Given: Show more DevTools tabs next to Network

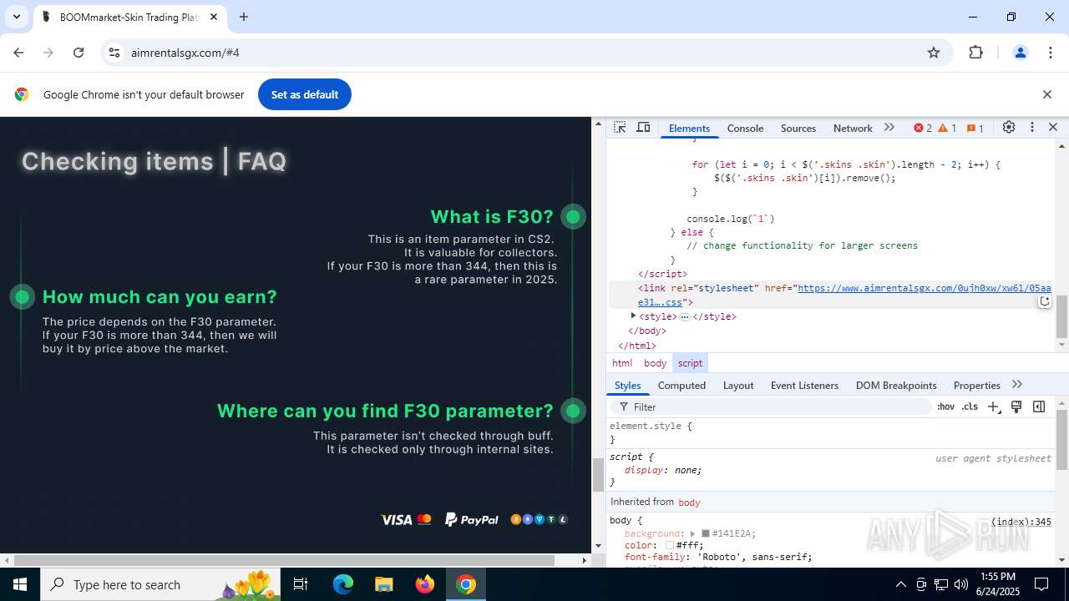Looking at the screenshot, I should tap(889, 128).
